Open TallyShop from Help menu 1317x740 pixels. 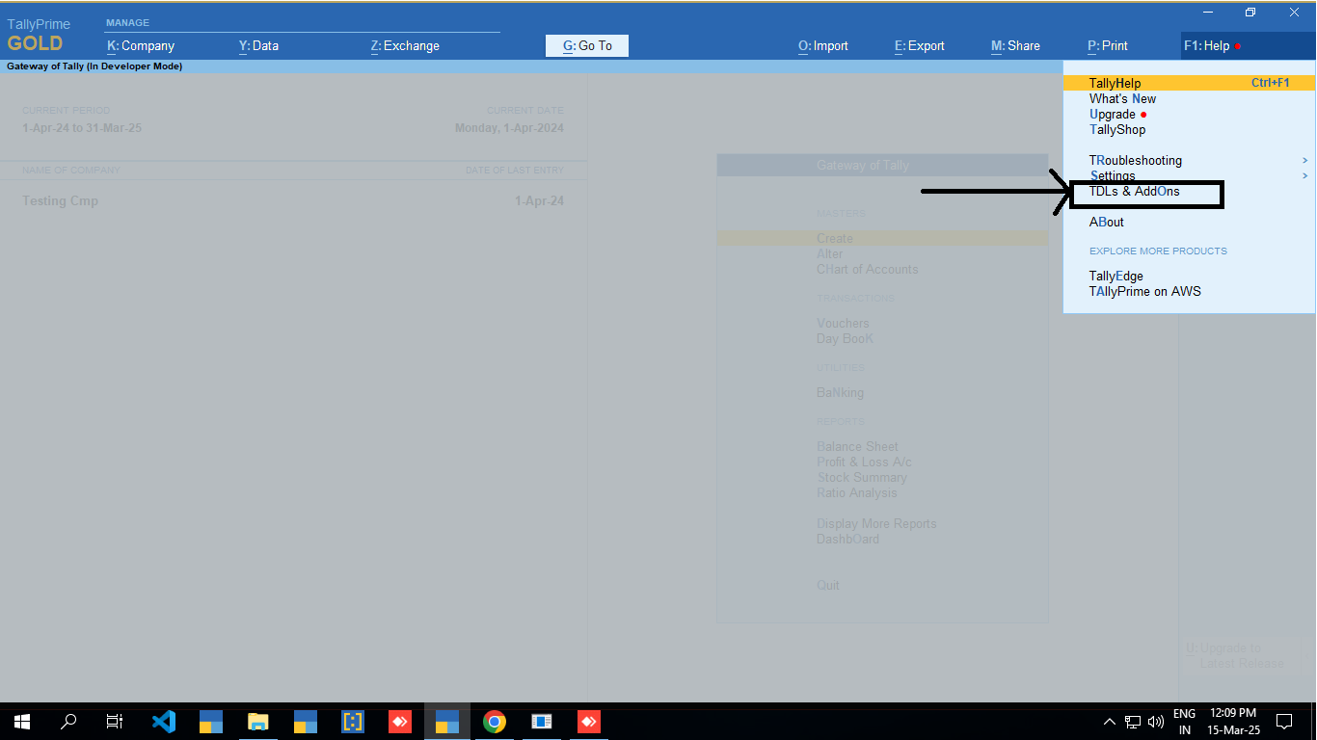click(x=1117, y=129)
